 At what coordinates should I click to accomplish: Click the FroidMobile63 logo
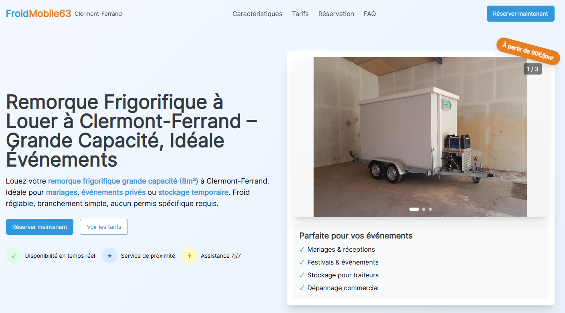38,13
